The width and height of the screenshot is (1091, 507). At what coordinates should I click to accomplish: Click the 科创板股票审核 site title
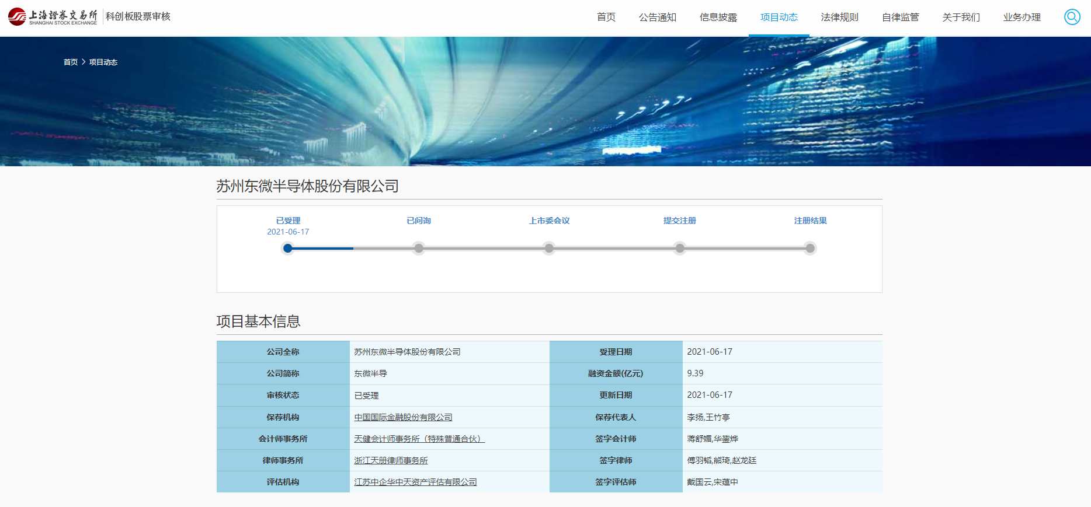point(138,16)
